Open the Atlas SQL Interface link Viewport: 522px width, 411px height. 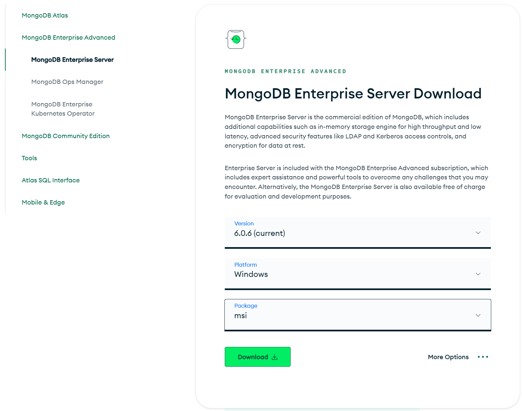click(51, 180)
